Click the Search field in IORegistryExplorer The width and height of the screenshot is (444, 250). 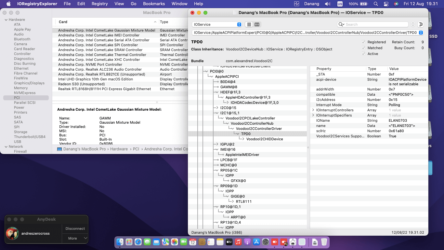(x=375, y=24)
